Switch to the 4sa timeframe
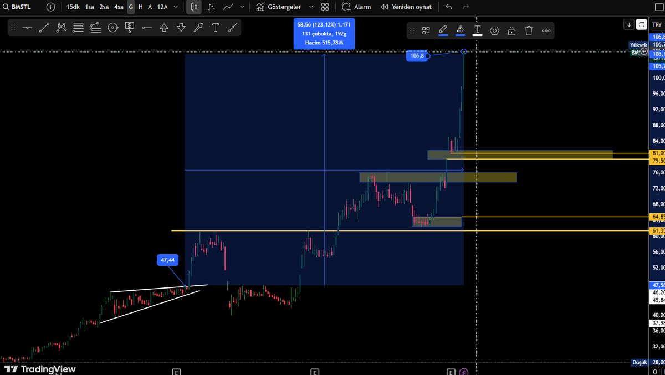The width and height of the screenshot is (665, 375). (x=119, y=7)
